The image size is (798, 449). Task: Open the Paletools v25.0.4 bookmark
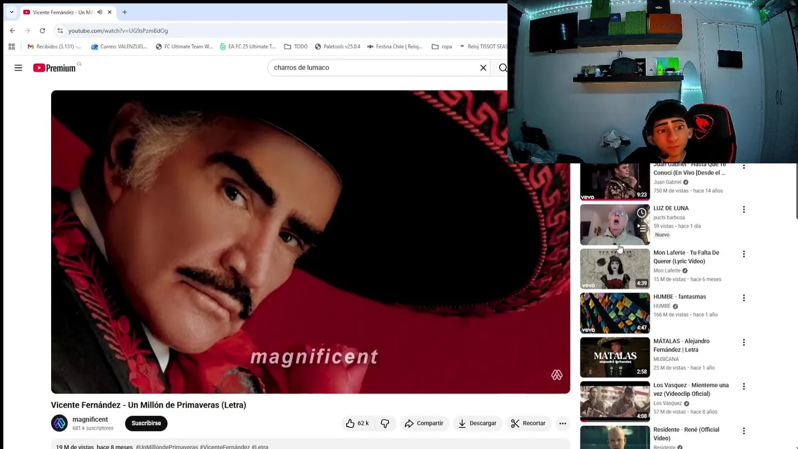point(337,47)
